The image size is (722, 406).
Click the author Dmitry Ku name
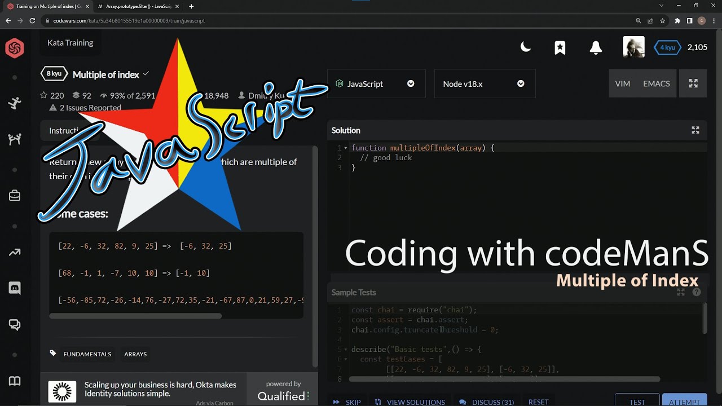266,95
